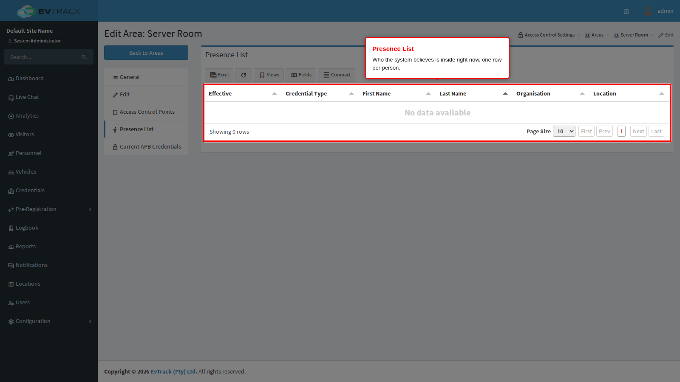Open Server Room breadcrumb link
The width and height of the screenshot is (680, 382).
click(631, 35)
